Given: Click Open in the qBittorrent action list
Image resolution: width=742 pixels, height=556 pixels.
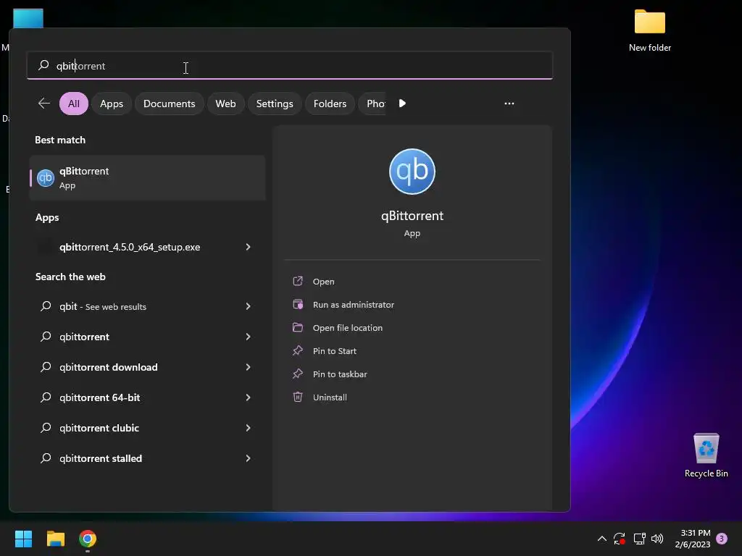Looking at the screenshot, I should (x=323, y=282).
